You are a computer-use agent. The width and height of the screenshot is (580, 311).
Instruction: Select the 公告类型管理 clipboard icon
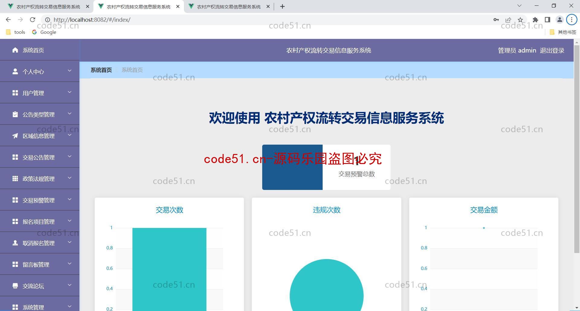click(x=15, y=114)
